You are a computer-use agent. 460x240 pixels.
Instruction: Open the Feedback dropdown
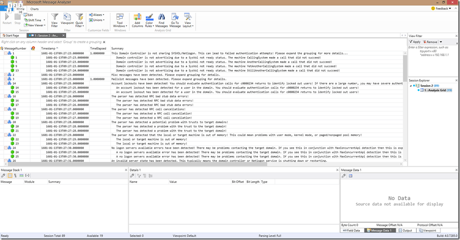coord(441,8)
